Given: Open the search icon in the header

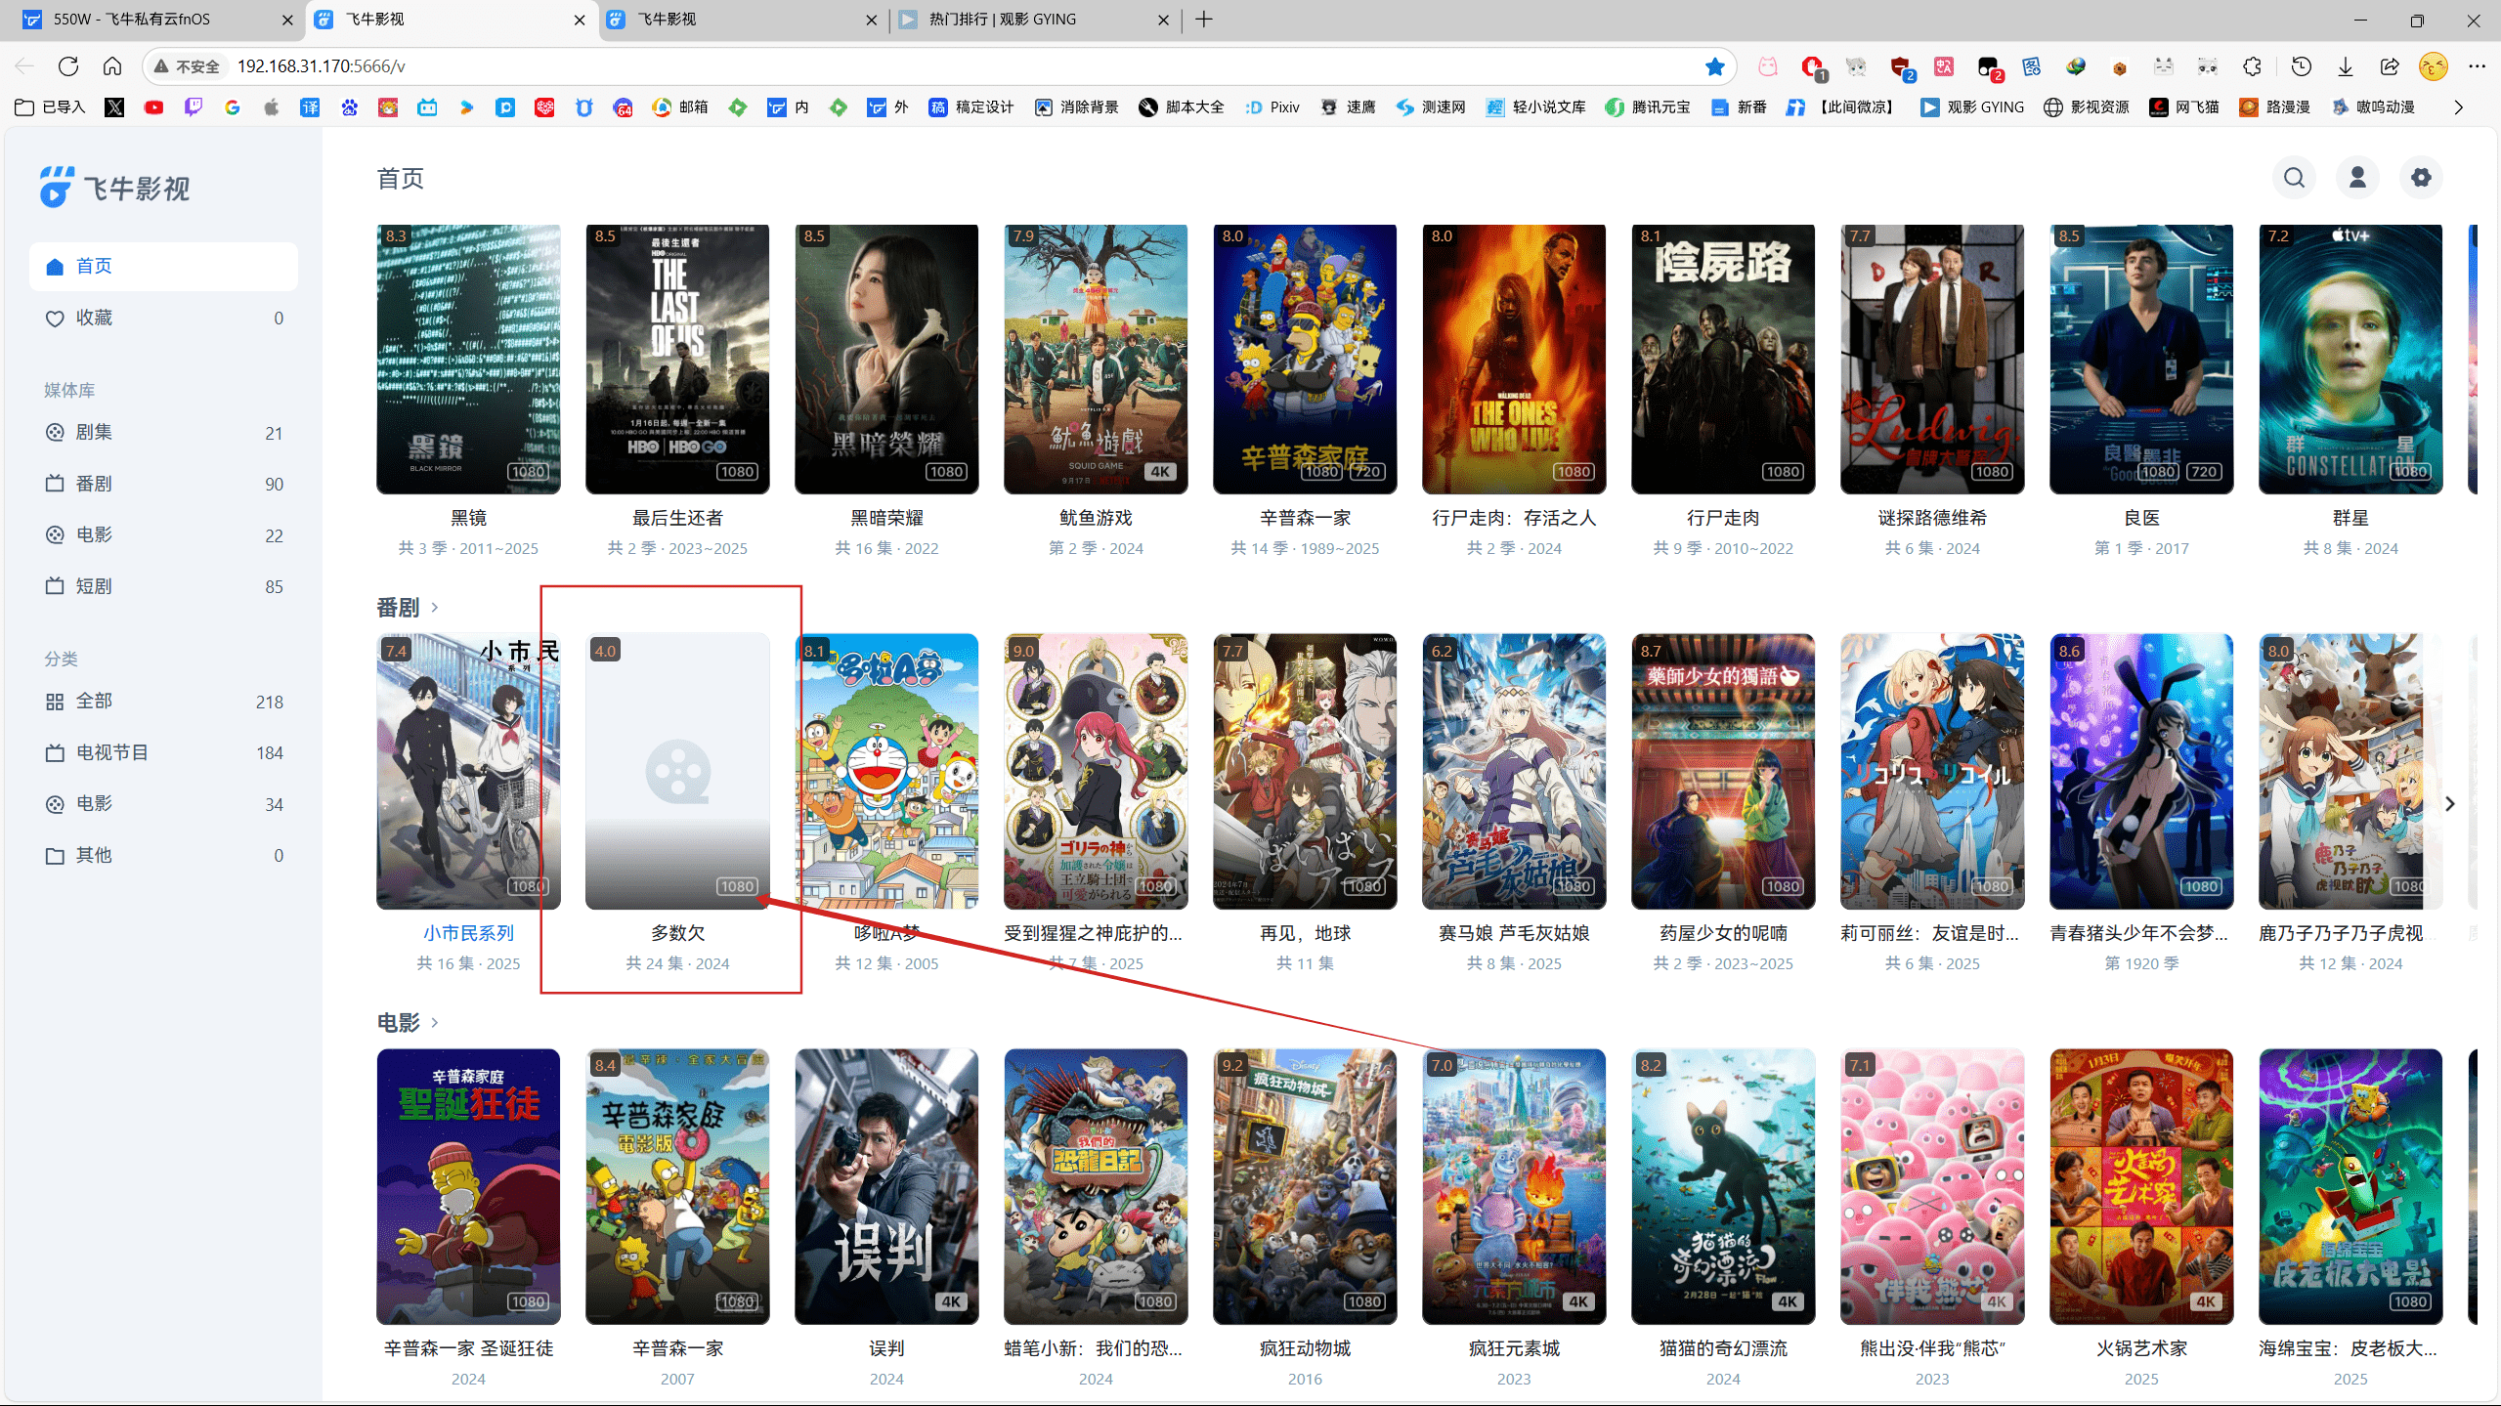Looking at the screenshot, I should (2294, 178).
